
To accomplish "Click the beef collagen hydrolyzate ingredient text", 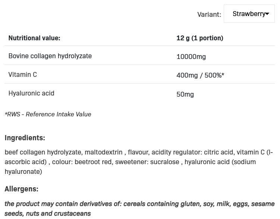I will 43,152.
